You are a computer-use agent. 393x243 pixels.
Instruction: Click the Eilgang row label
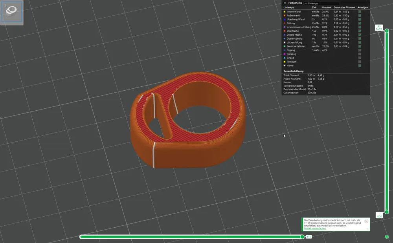click(x=290, y=50)
